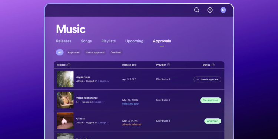Show info tooltip for Status column

[x=213, y=65]
